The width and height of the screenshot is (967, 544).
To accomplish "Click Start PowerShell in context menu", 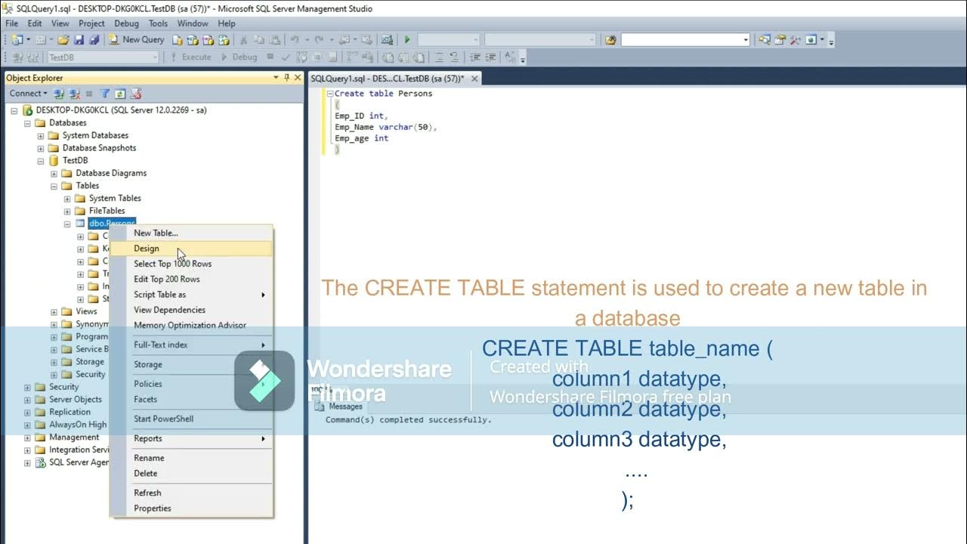I will [191, 419].
